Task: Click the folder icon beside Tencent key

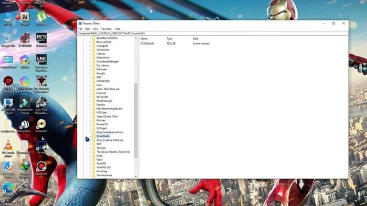Action: click(93, 148)
